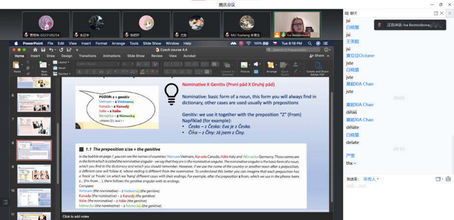Select slide 6 thumbnail
This screenshot has width=454, height=220.
click(34, 102)
